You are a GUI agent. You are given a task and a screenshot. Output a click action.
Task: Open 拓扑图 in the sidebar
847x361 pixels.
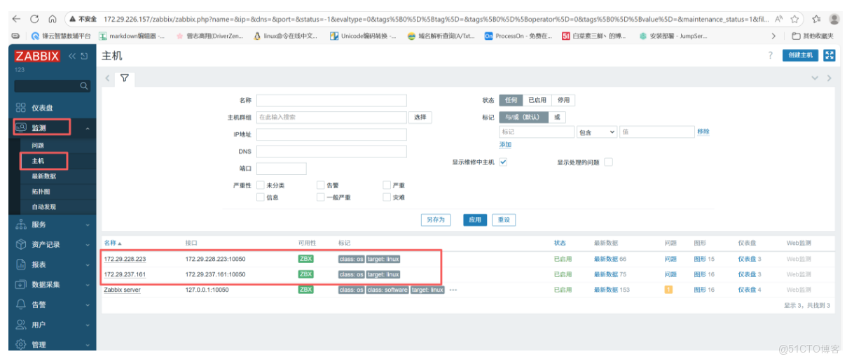tap(41, 192)
